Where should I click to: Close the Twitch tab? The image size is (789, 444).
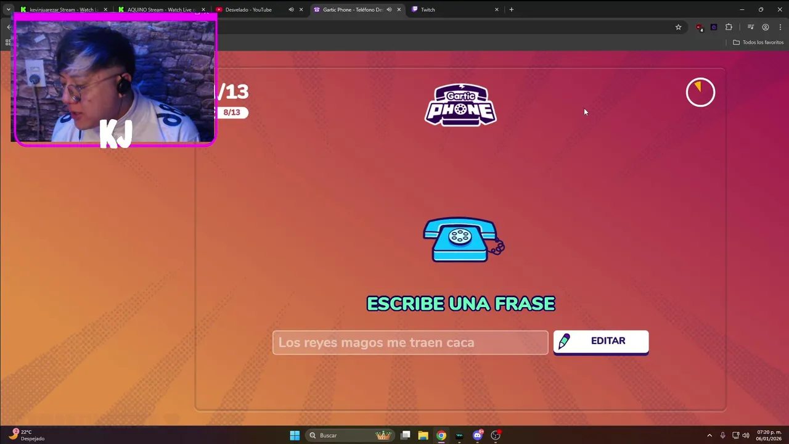point(496,9)
